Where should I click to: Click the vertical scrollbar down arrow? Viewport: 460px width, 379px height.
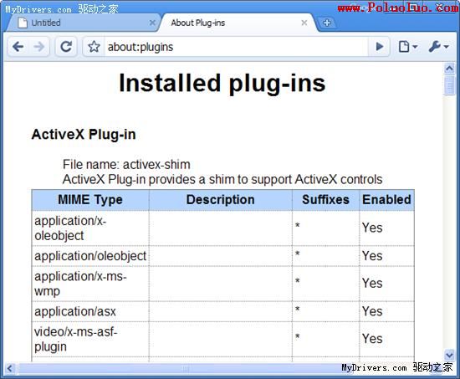[449, 355]
